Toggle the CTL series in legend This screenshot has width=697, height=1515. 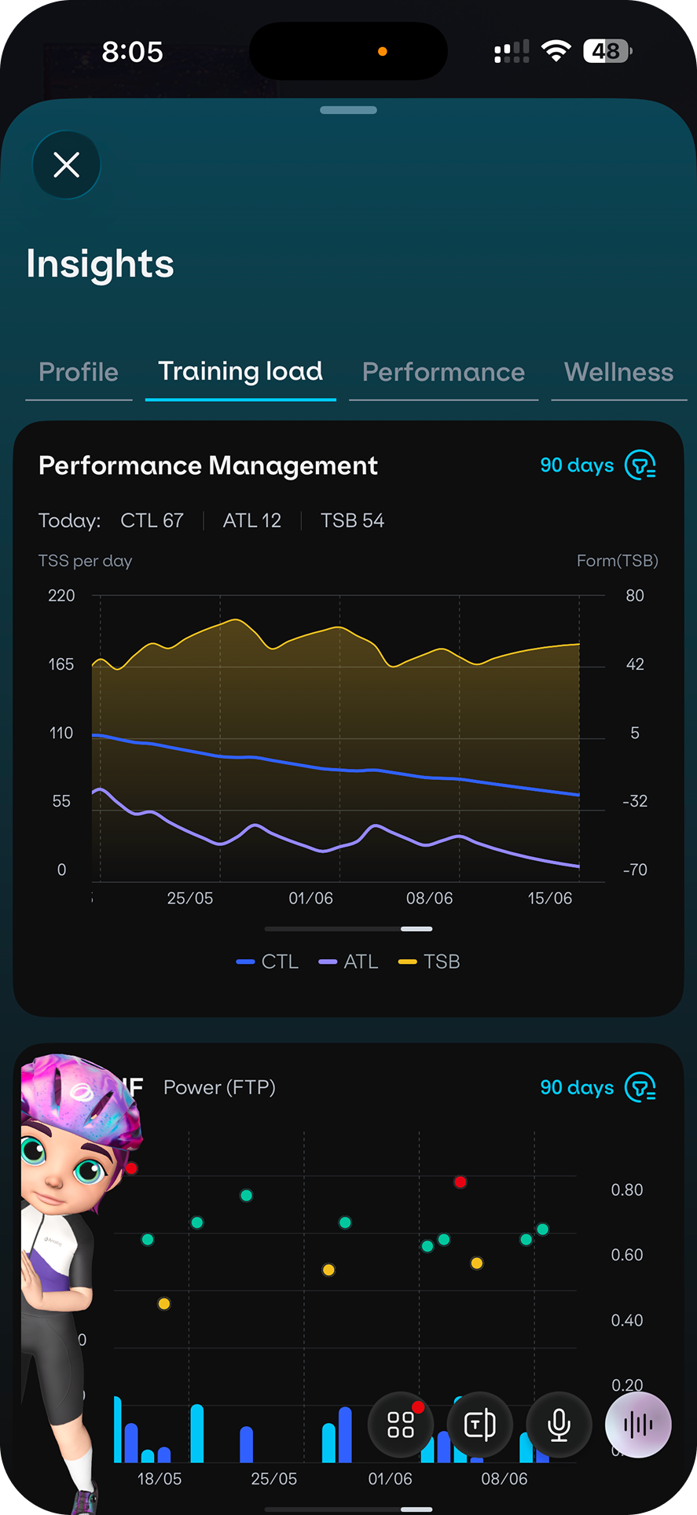coord(267,962)
